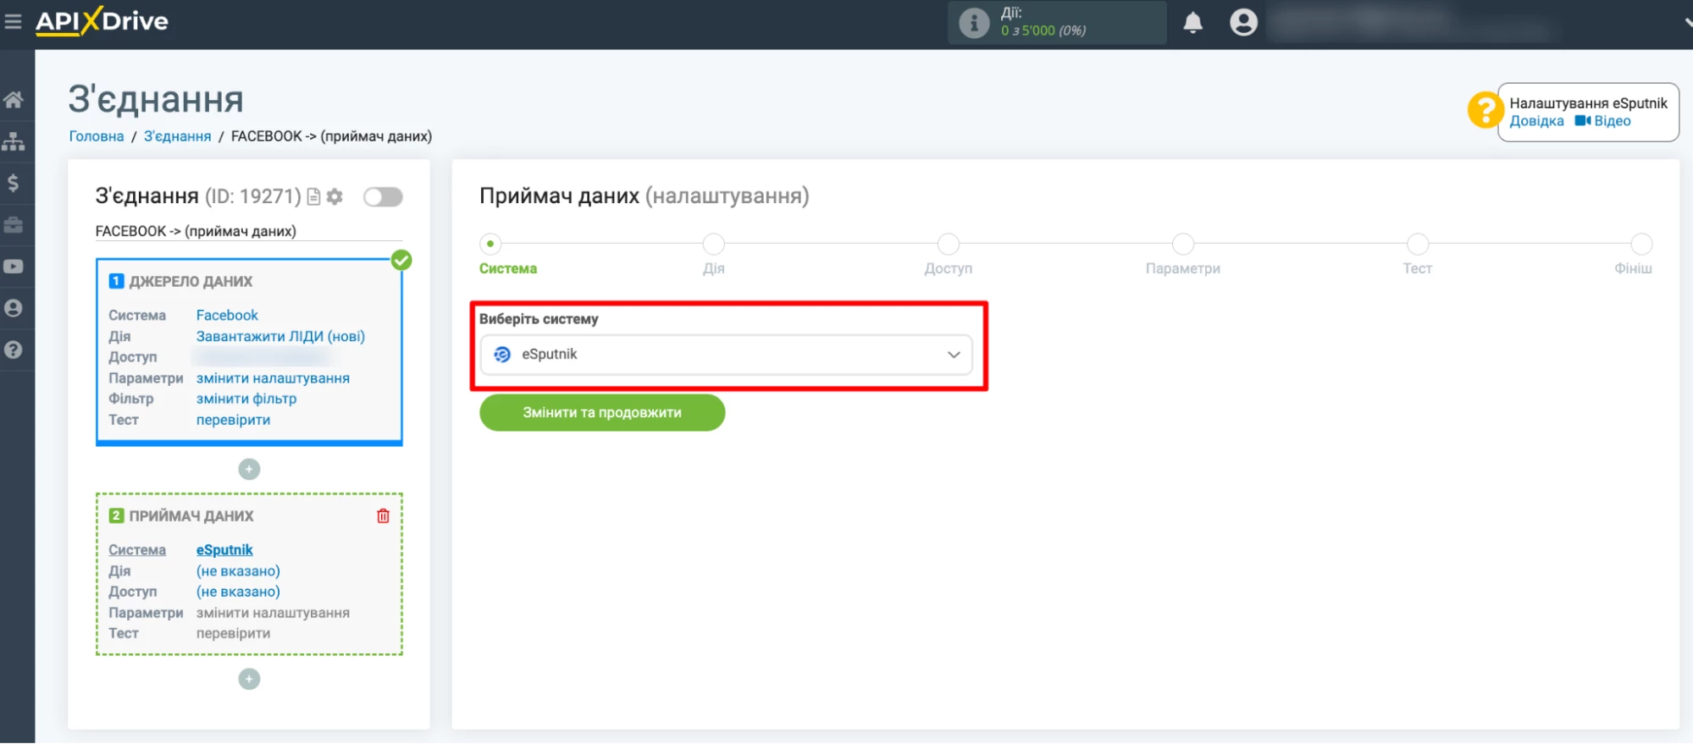Screen dimensions: 1693x744
Task: Open the user account avatar
Action: [1243, 22]
